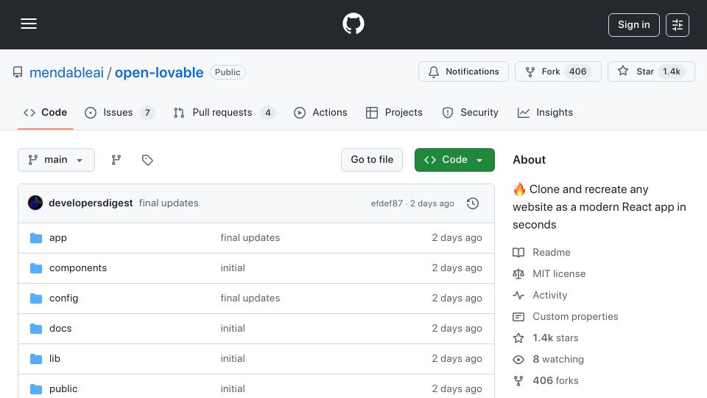The width and height of the screenshot is (707, 398).
Task: Click the forks count fork icon
Action: 518,381
